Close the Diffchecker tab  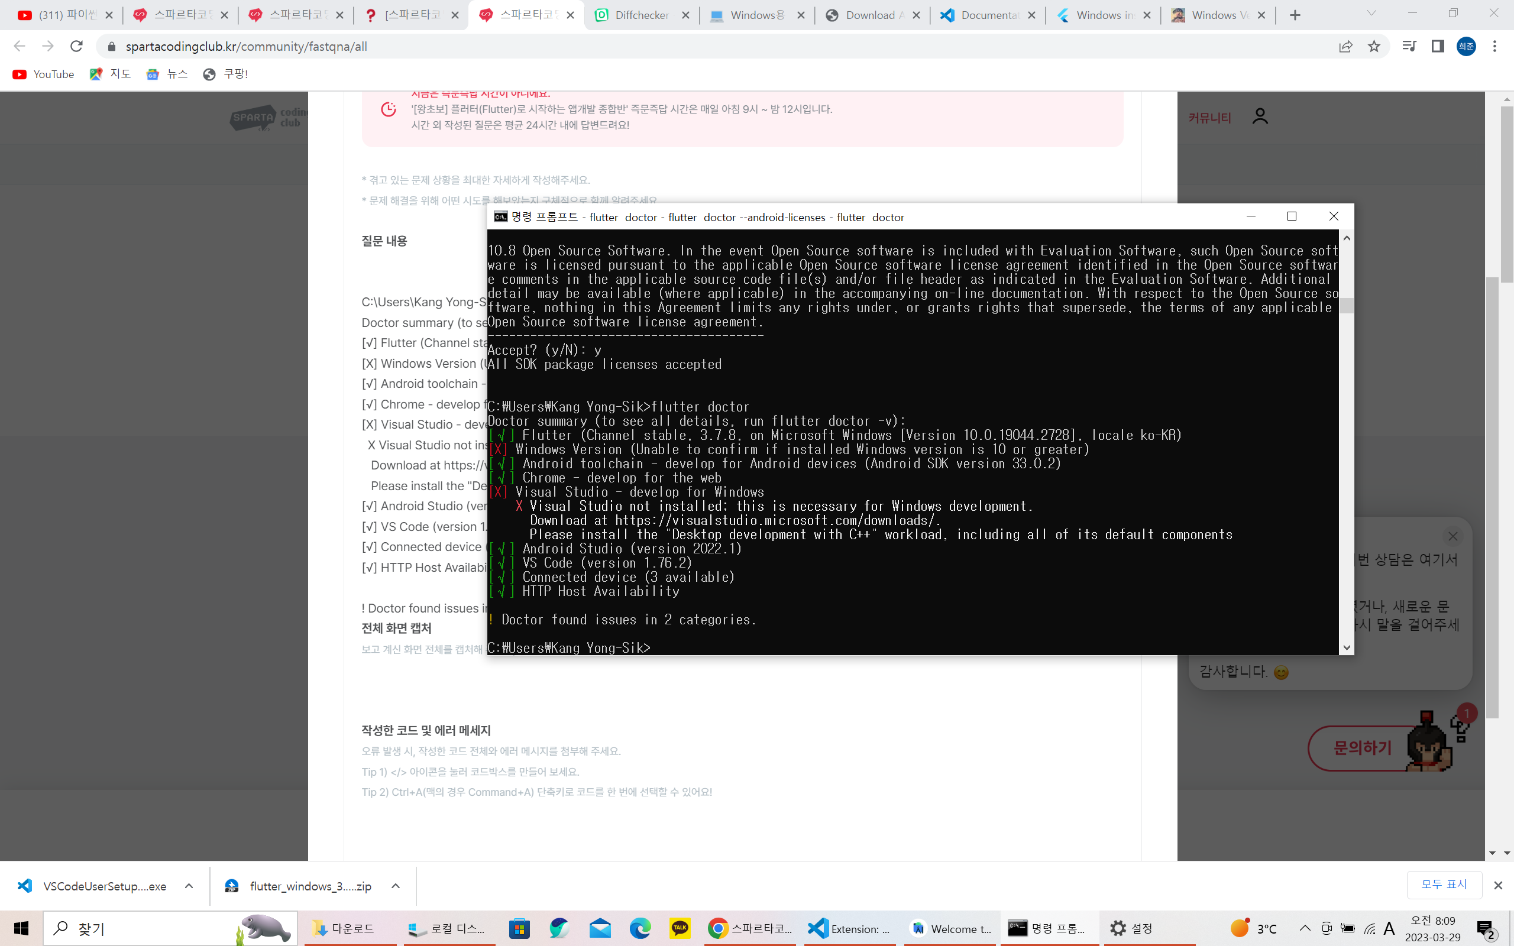click(685, 15)
